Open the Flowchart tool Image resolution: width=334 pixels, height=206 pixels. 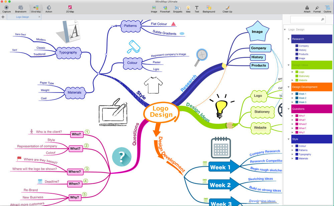click(165, 9)
